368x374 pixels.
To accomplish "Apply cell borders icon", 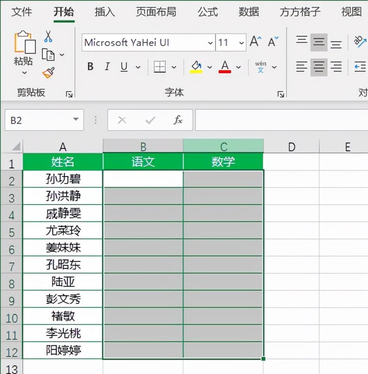I will coord(159,67).
